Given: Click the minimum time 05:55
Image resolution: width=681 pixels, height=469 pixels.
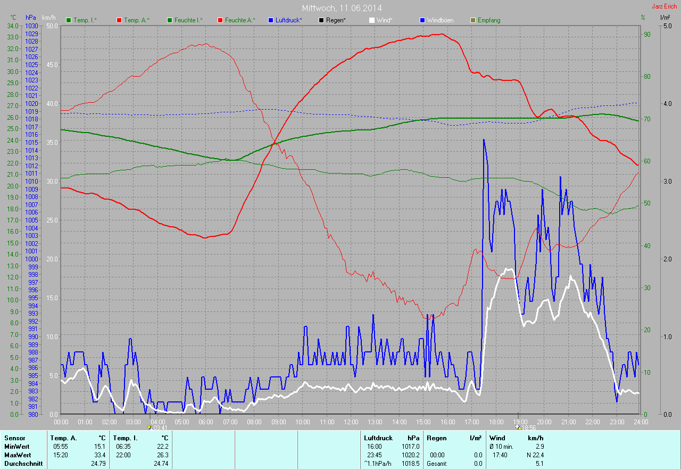Looking at the screenshot, I should click(x=61, y=447).
